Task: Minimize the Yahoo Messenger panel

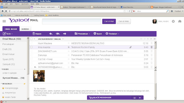Action: click(135, 98)
